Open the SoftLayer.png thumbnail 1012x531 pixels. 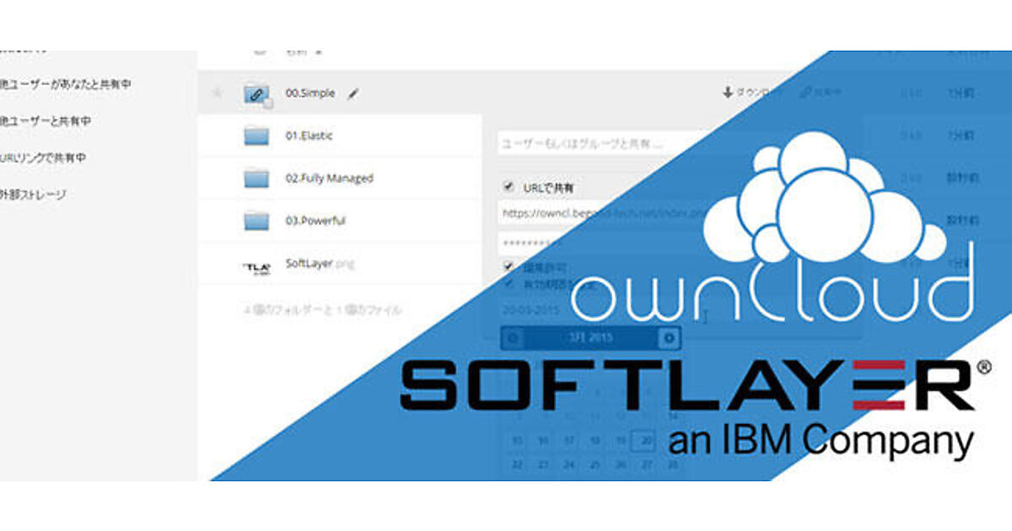pos(256,267)
